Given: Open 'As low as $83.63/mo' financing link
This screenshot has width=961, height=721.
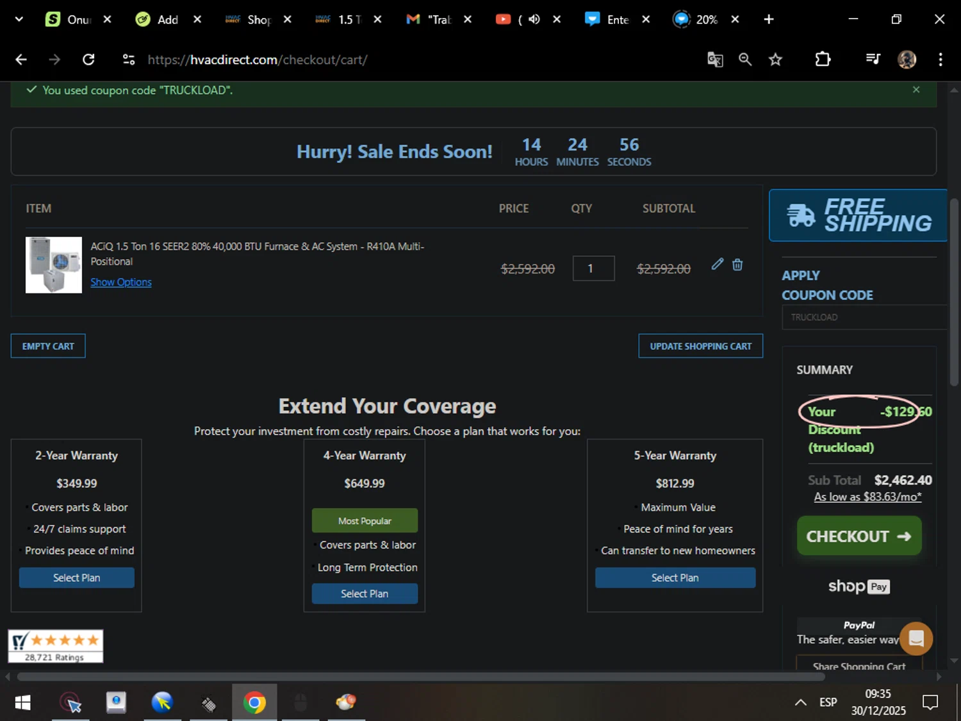Looking at the screenshot, I should (867, 497).
